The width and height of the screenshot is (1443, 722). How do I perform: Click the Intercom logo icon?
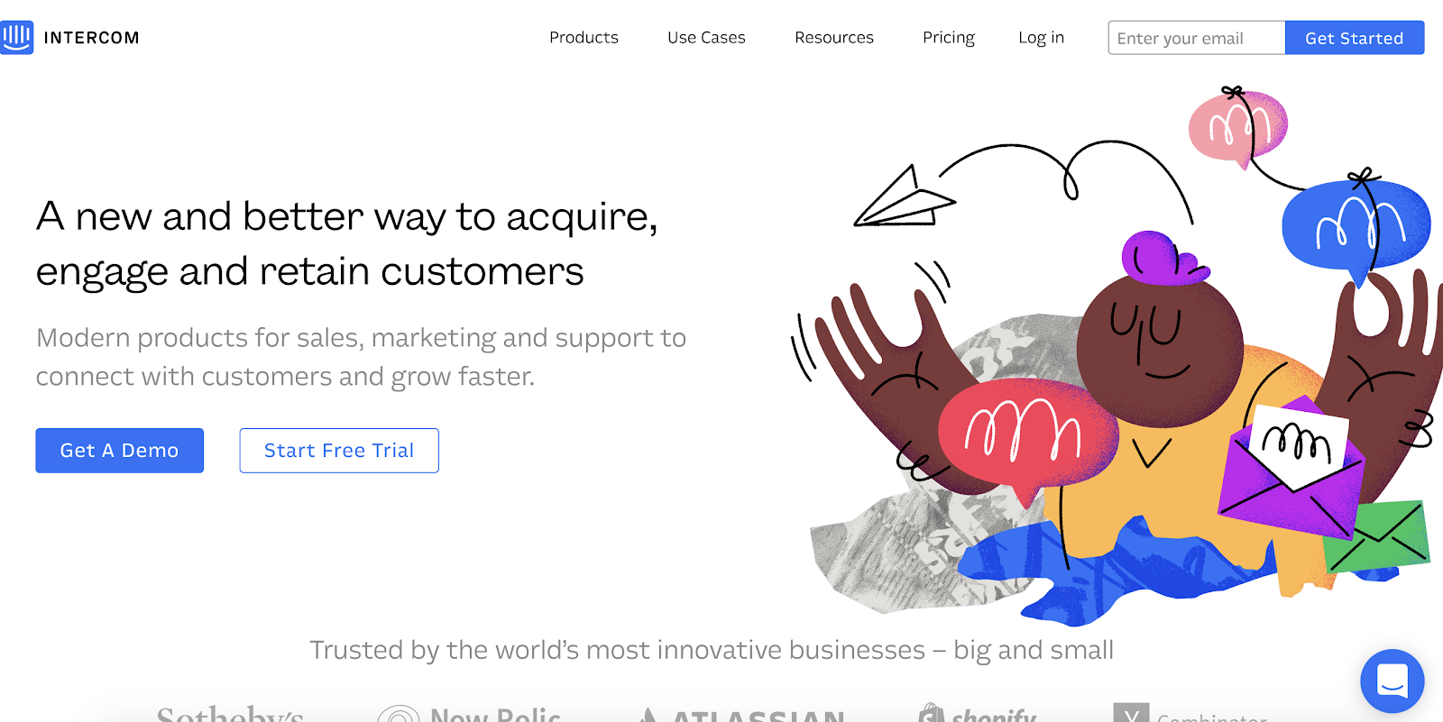click(17, 37)
